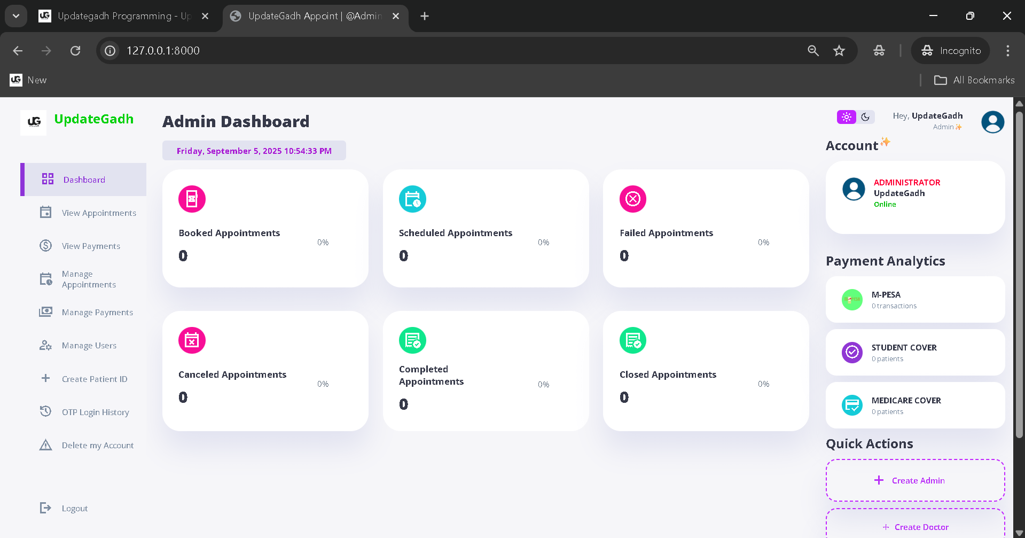Image resolution: width=1025 pixels, height=538 pixels.
Task: Select the Create Patient ID plus icon
Action: click(46, 378)
